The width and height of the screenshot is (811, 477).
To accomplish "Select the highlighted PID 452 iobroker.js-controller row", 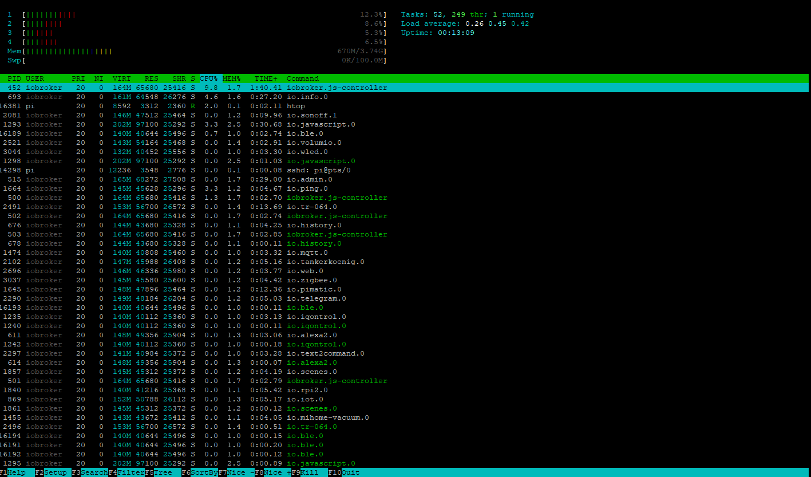I will (404, 88).
